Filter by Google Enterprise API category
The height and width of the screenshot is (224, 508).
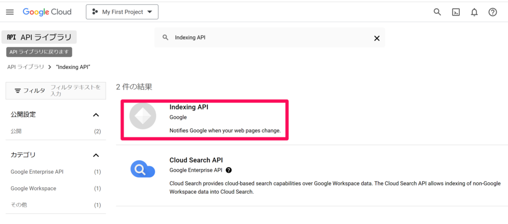pos(37,172)
